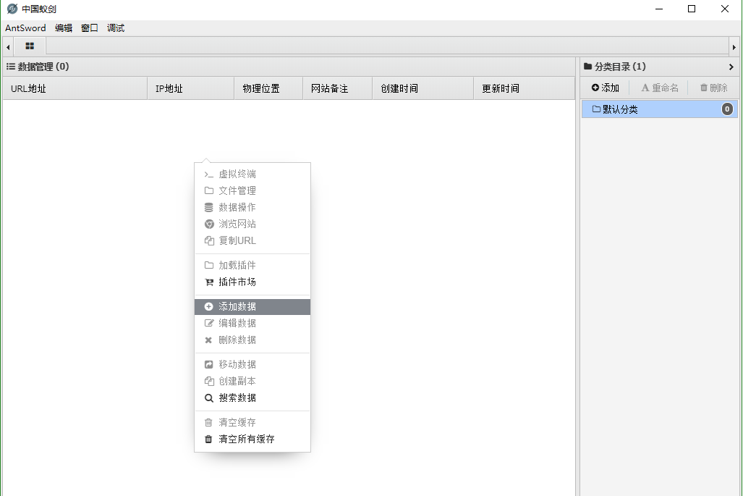This screenshot has width=743, height=496.
Task: Choose 浏览网站 in the context menu
Action: [252, 224]
